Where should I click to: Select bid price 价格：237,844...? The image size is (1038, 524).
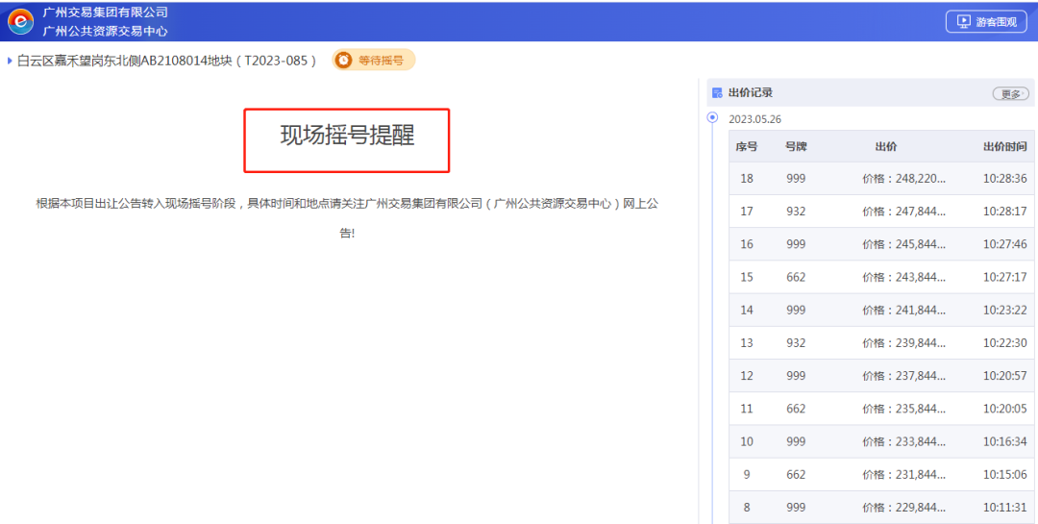[903, 376]
